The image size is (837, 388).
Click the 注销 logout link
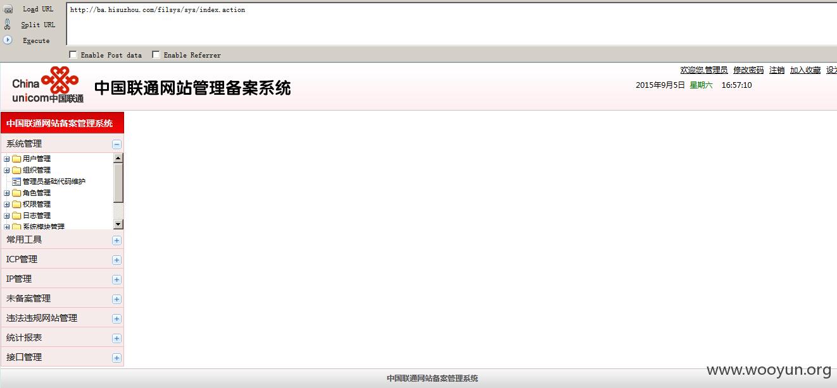(x=777, y=70)
